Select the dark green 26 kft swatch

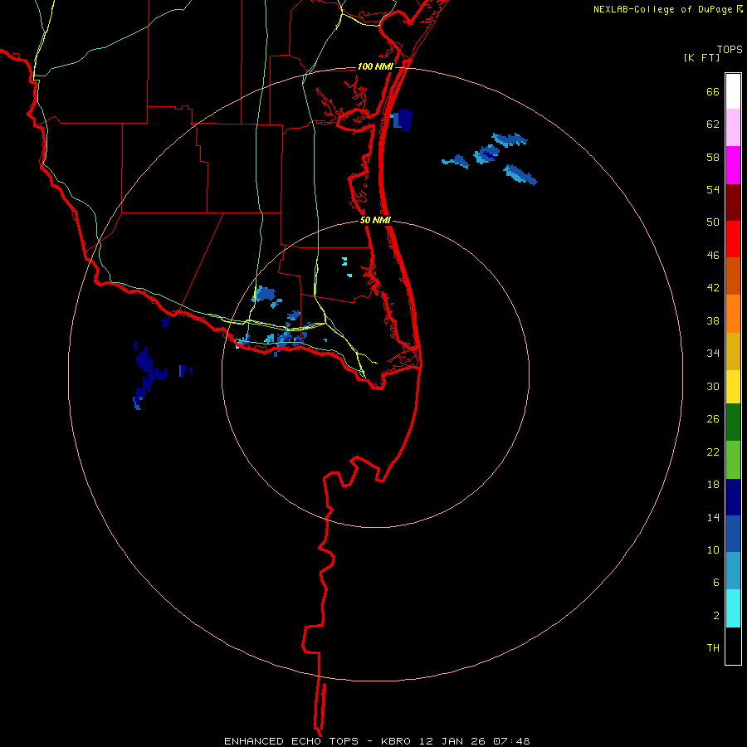coord(733,422)
